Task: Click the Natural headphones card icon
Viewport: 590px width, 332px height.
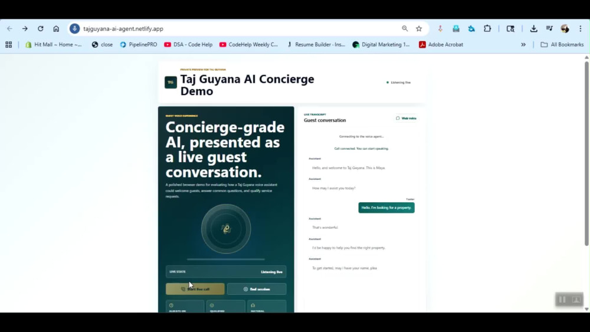Action: point(253,305)
